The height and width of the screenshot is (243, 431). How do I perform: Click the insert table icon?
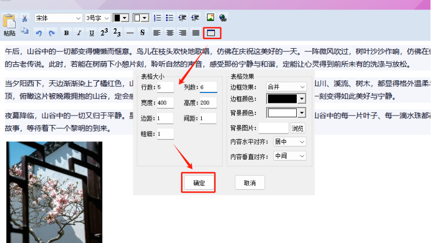coord(211,33)
